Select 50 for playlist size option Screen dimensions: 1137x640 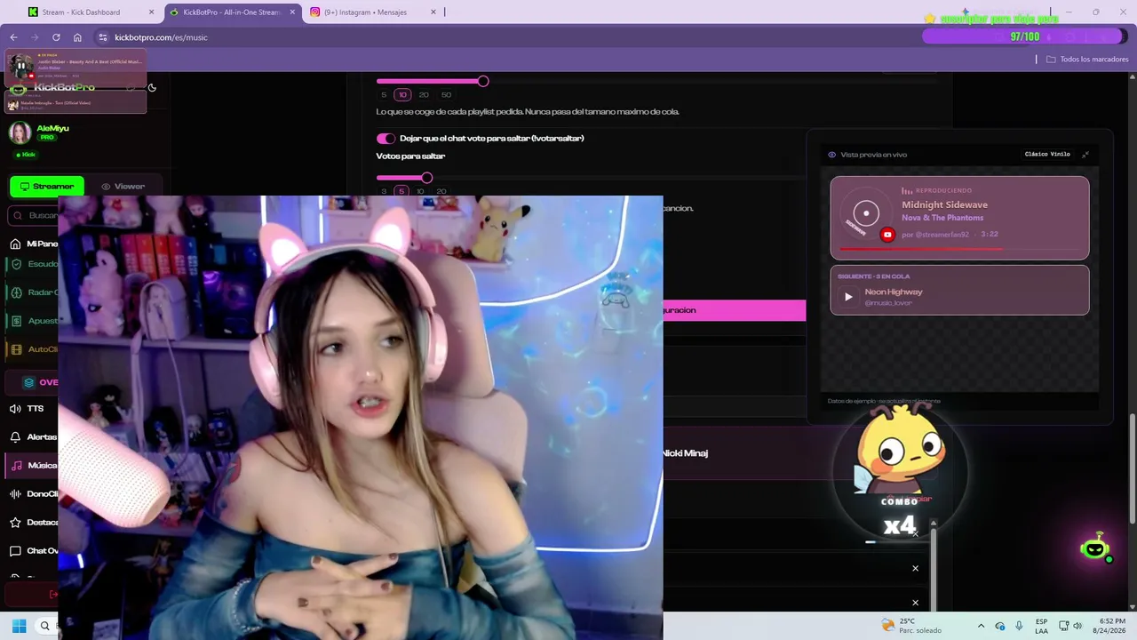[446, 95]
